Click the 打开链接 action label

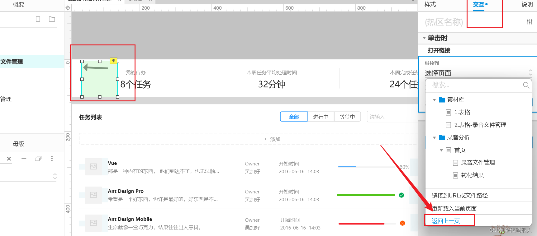click(439, 50)
